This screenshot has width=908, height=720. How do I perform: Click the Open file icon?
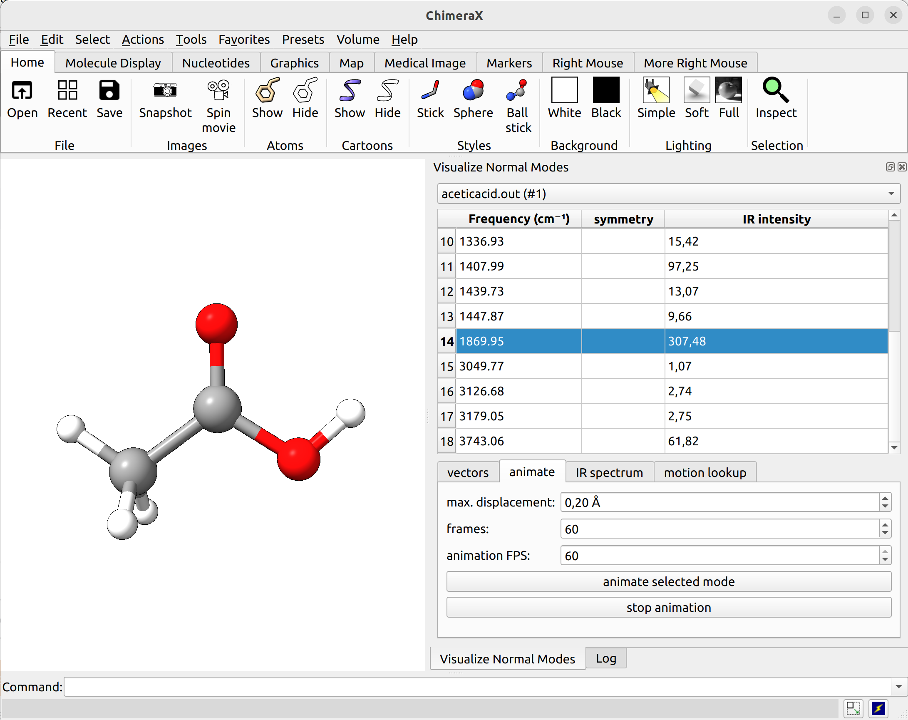coord(22,90)
